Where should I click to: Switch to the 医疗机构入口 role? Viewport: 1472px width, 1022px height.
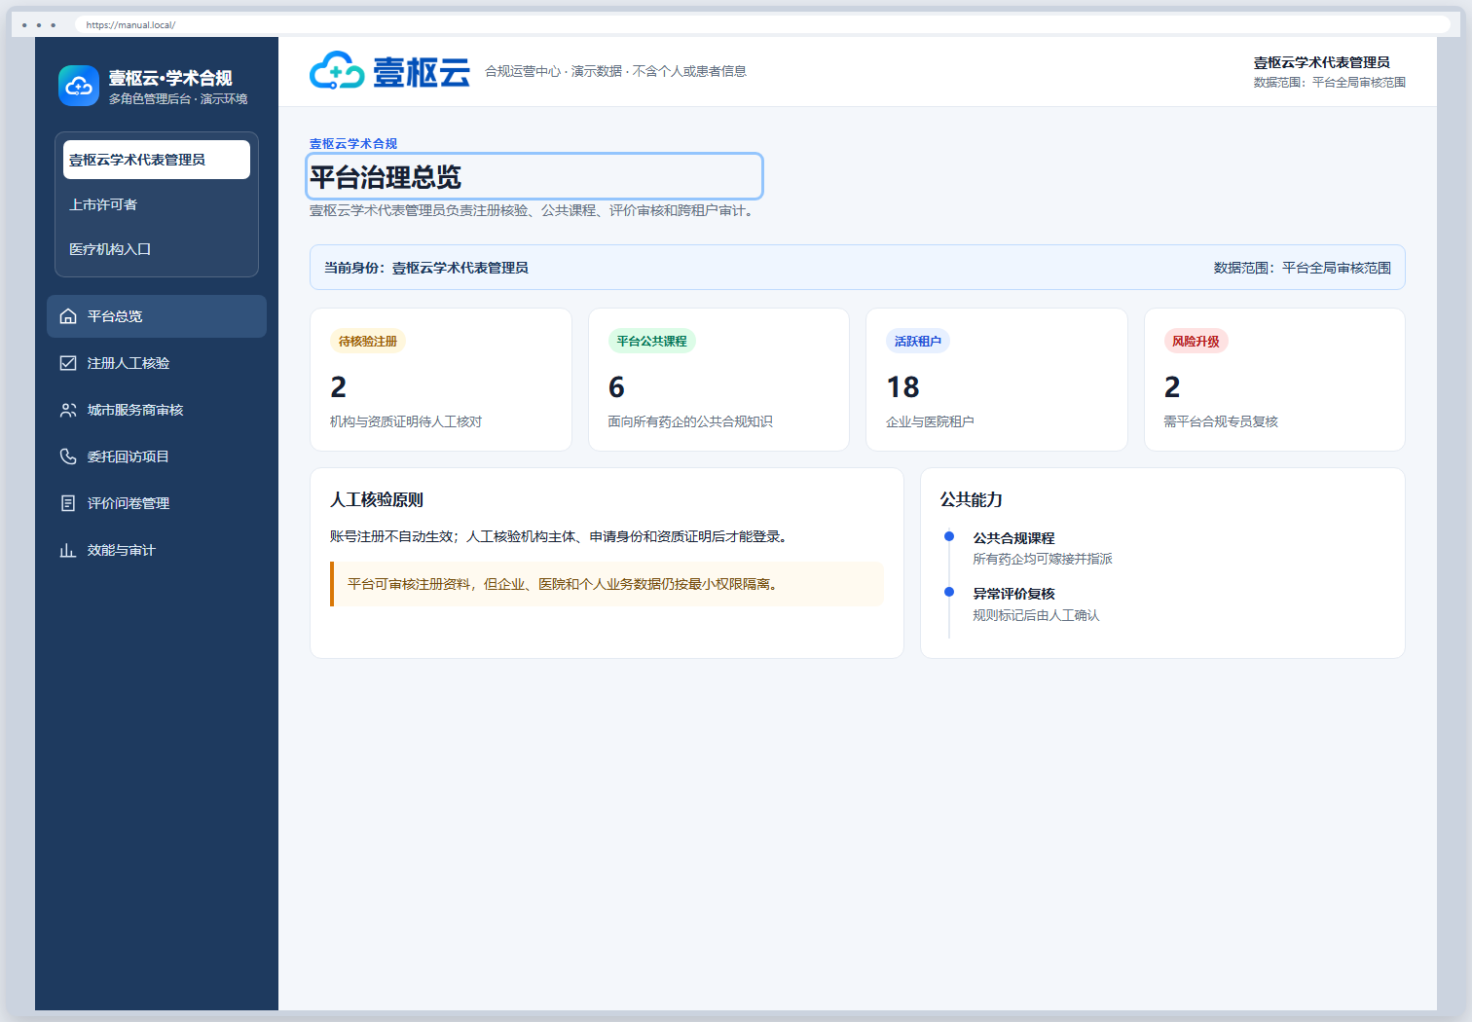click(157, 249)
